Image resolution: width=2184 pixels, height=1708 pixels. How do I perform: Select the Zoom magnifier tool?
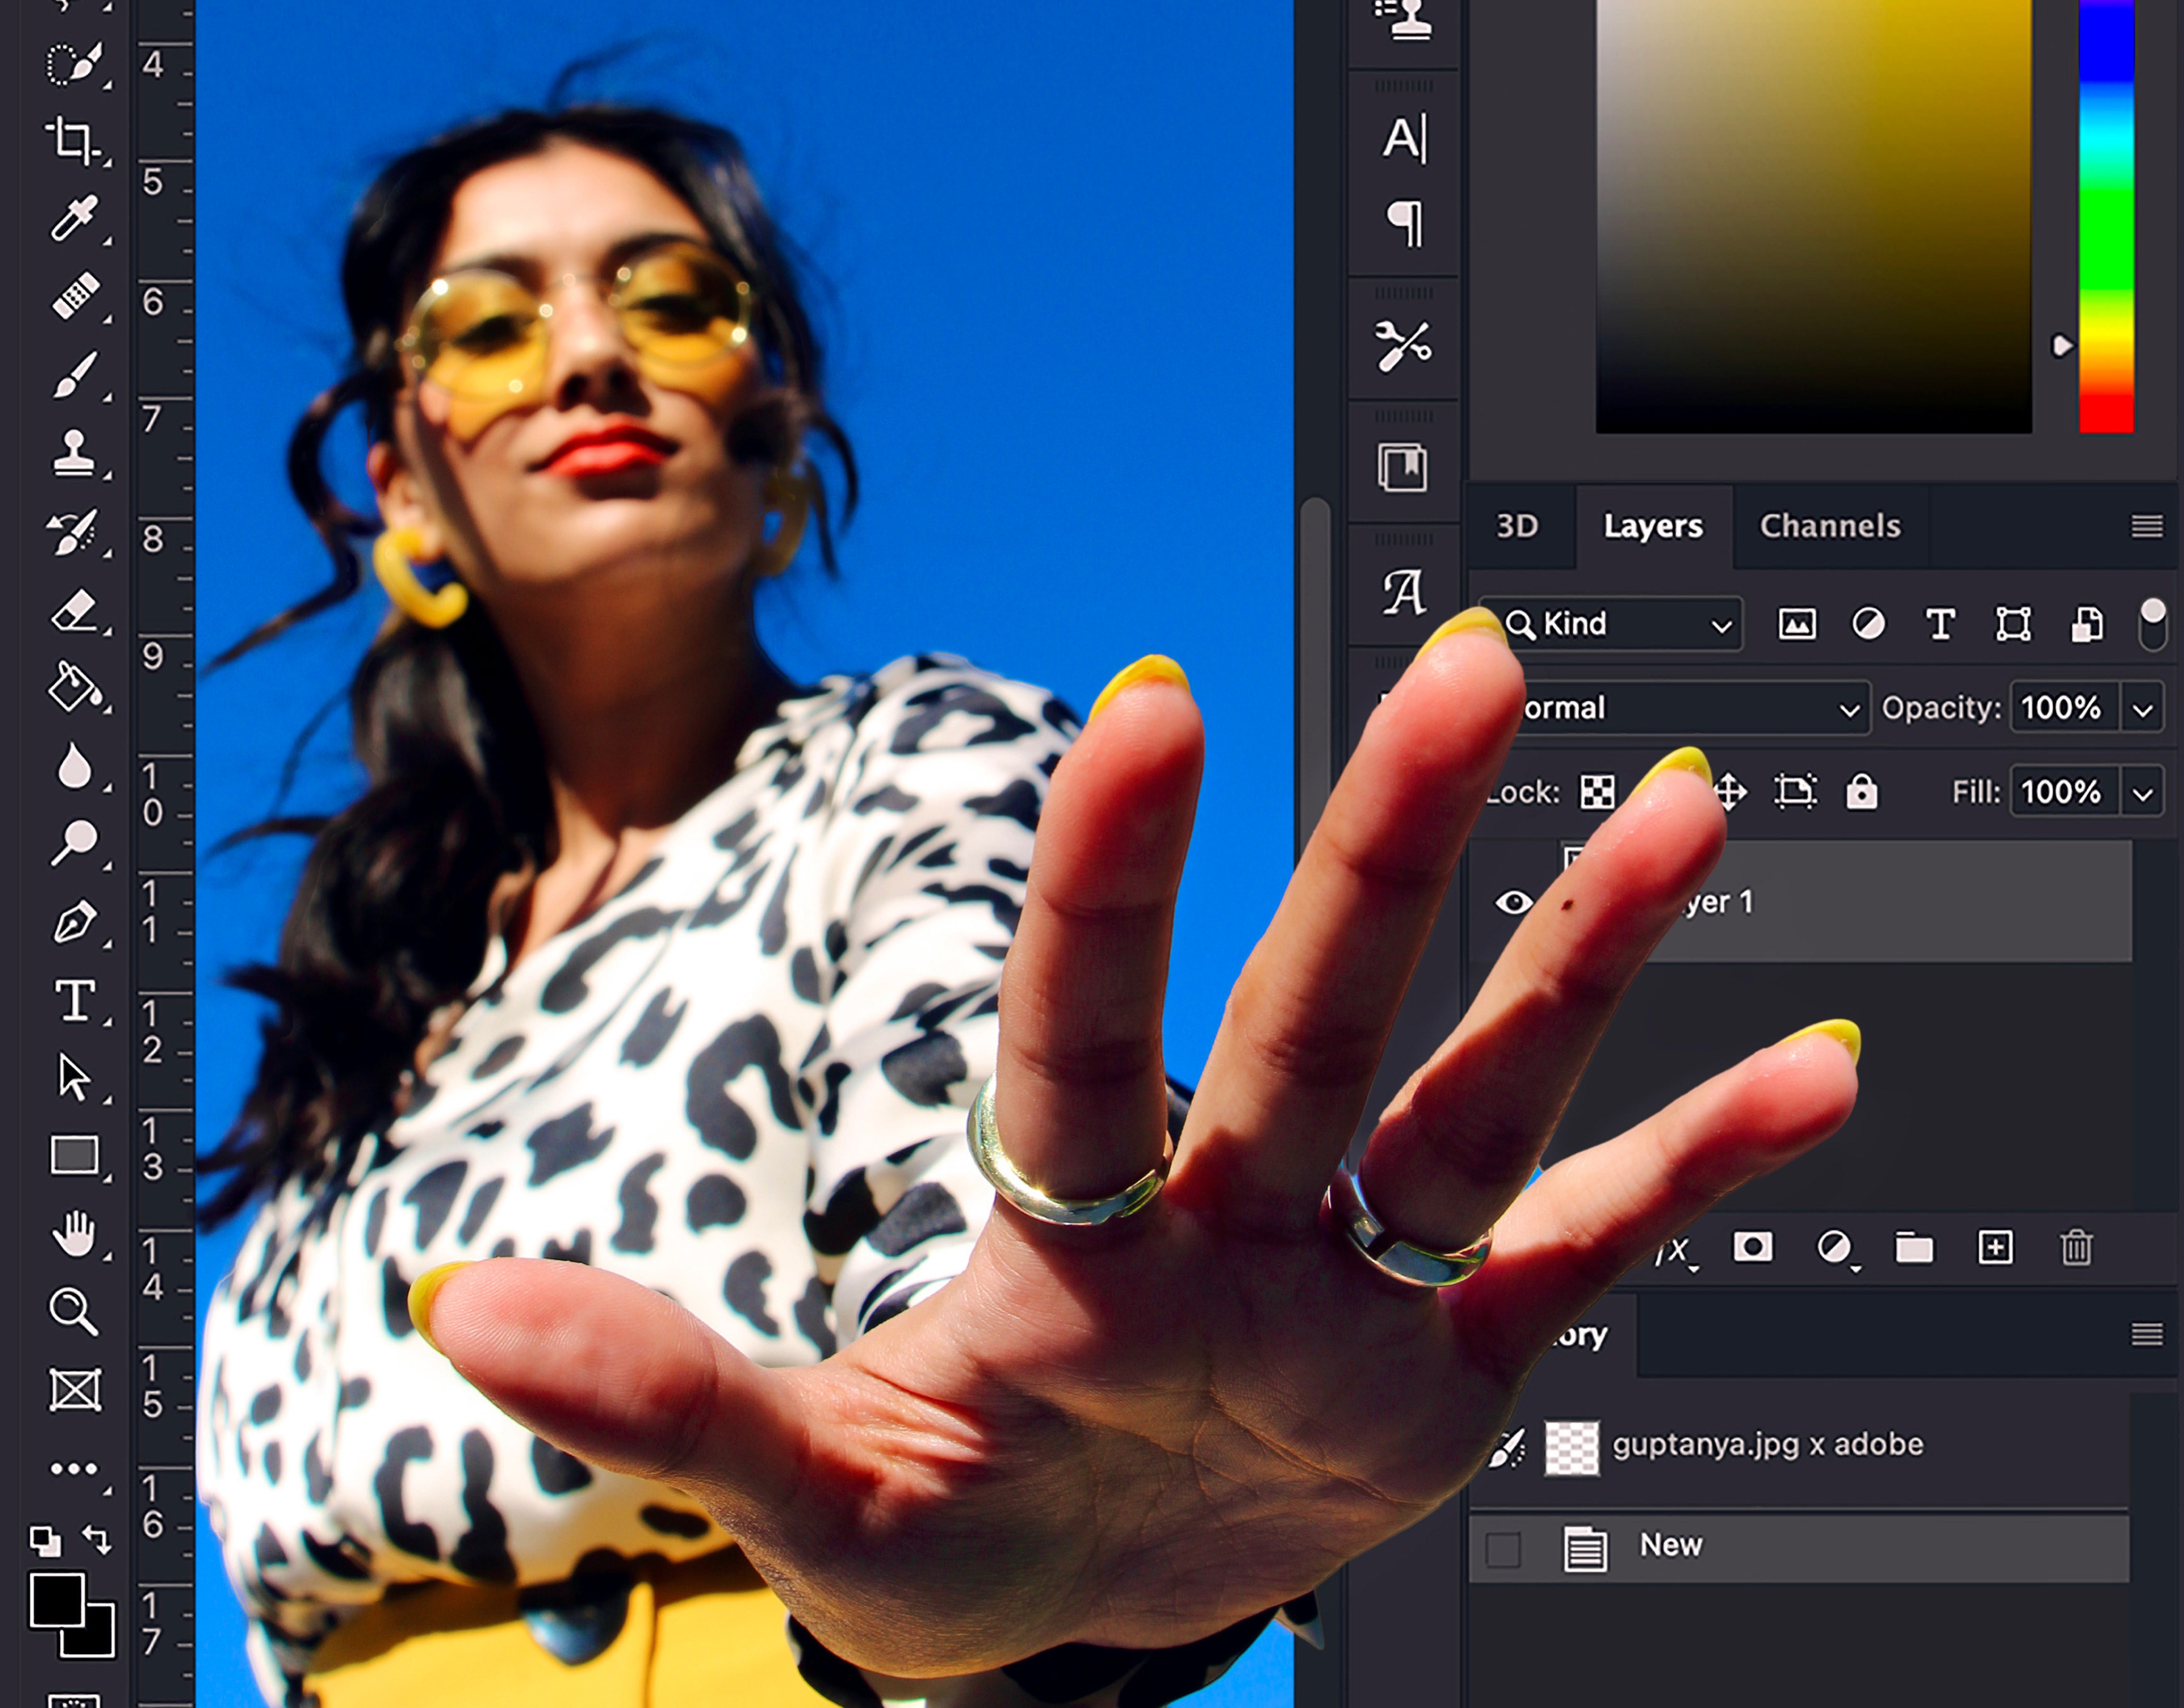[74, 1312]
